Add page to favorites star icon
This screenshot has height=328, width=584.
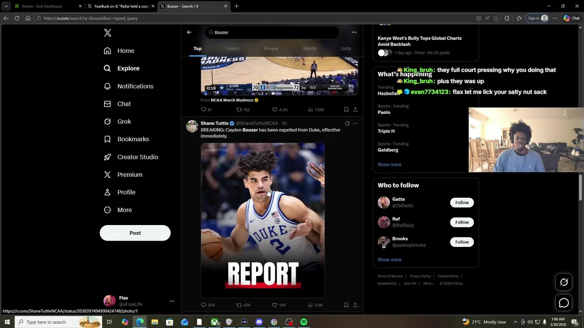[x=496, y=18]
